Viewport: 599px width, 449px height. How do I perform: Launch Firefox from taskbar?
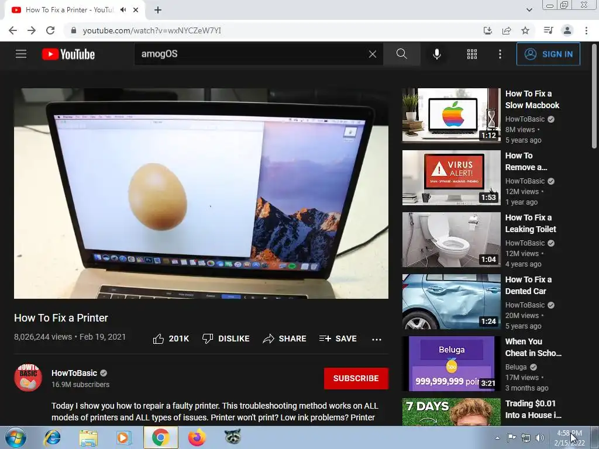(197, 437)
